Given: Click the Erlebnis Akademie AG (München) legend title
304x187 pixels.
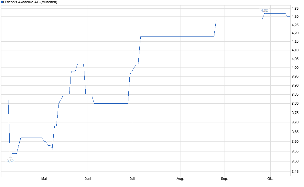Looking at the screenshot, I should pyautogui.click(x=31, y=2).
